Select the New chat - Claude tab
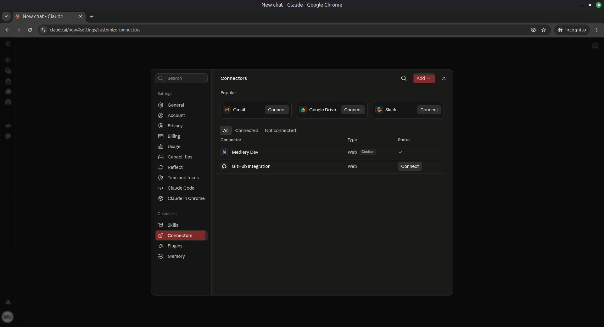 coord(49,16)
